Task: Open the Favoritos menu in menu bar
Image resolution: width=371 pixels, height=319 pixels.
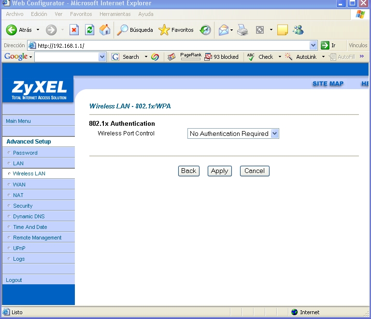Action: 81,14
